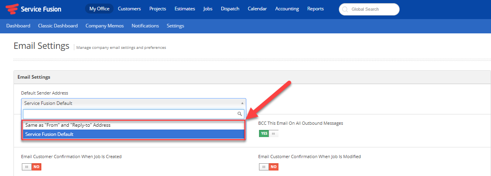Viewport: 491px width, 176px height.
Task: Open the Calendar menu
Action: [257, 9]
